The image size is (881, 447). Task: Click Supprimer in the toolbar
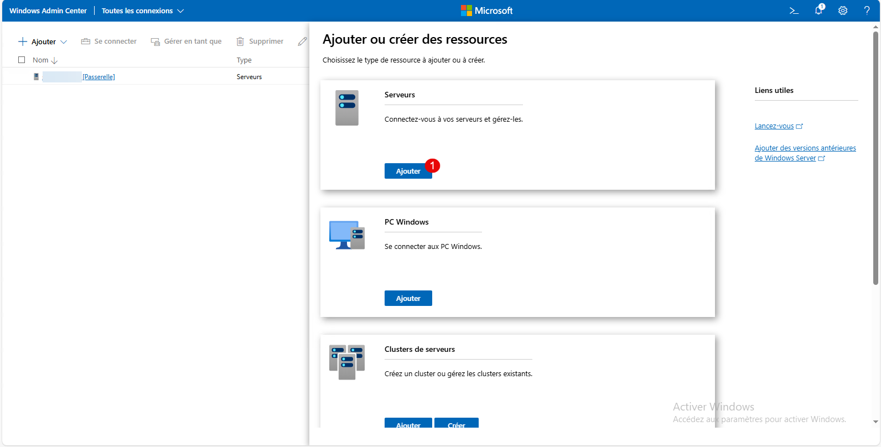click(260, 41)
